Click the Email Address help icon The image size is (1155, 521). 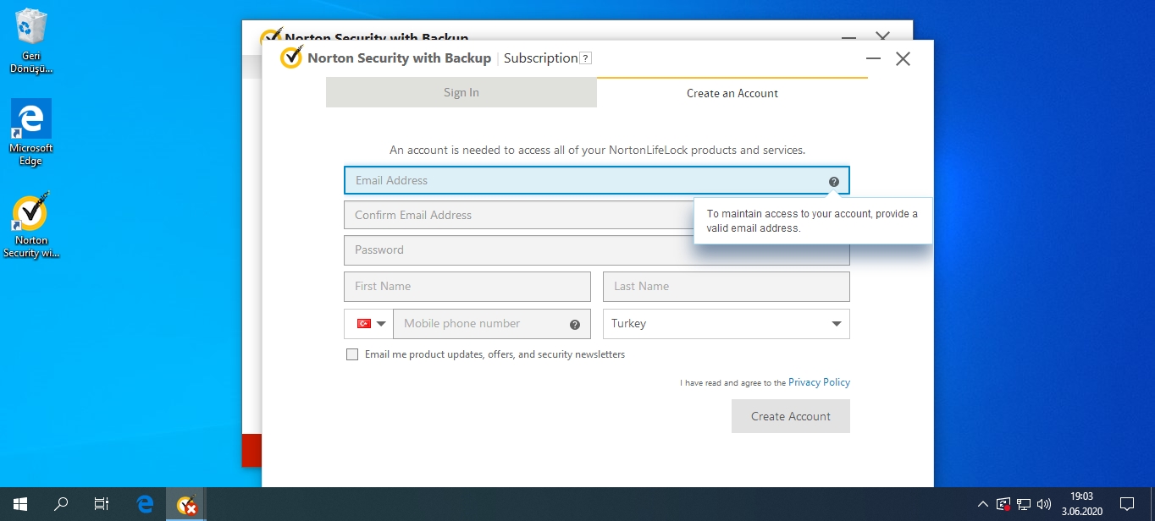833,181
